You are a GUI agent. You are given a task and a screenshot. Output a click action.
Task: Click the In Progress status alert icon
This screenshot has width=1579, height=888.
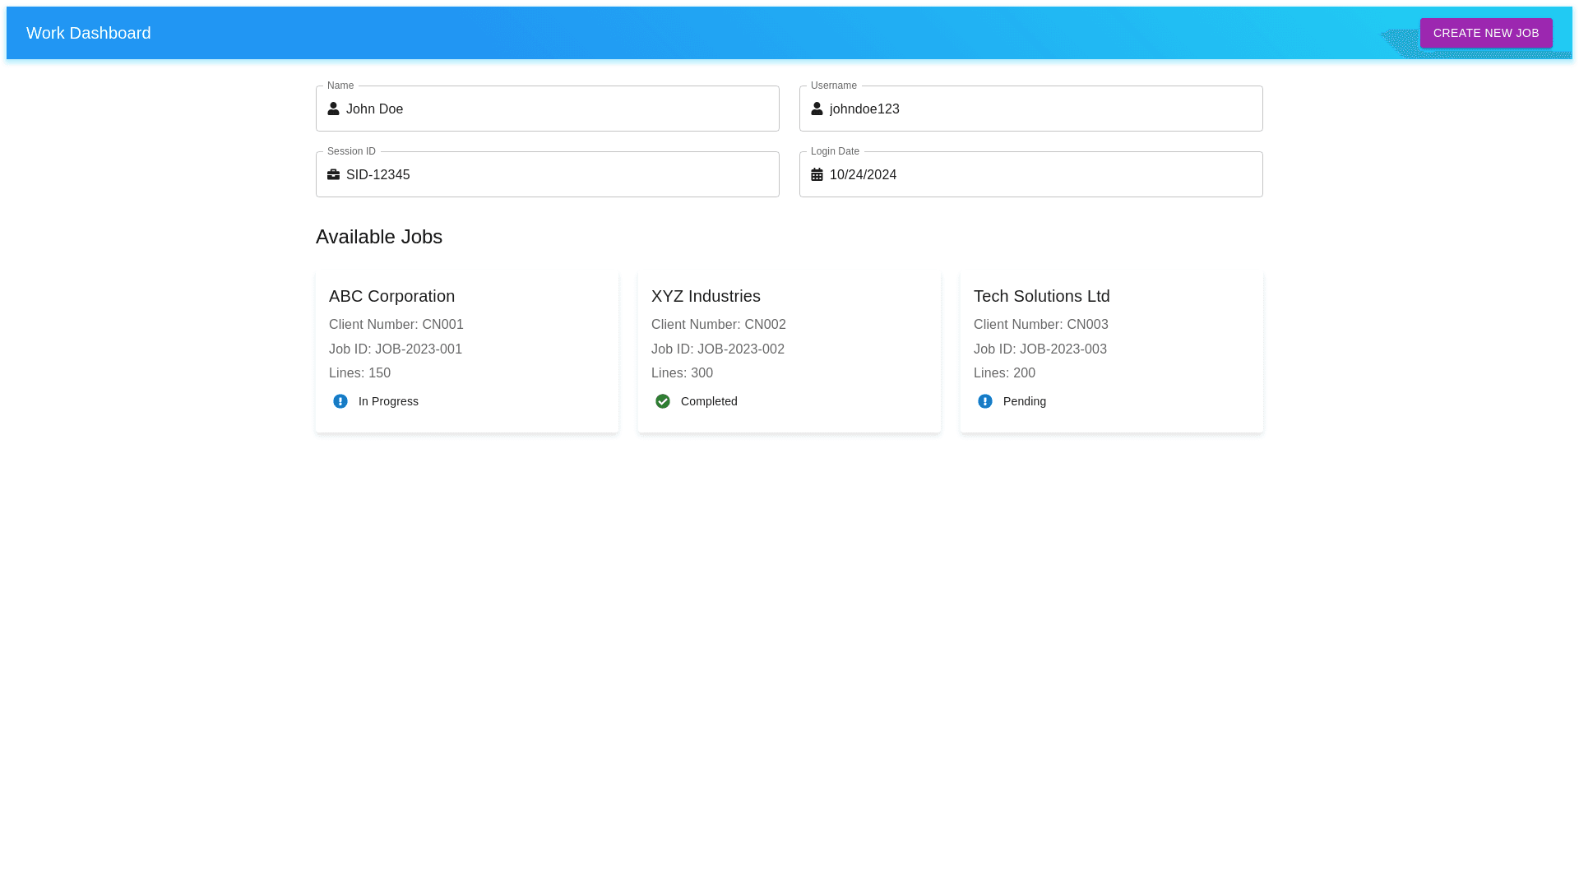click(340, 401)
